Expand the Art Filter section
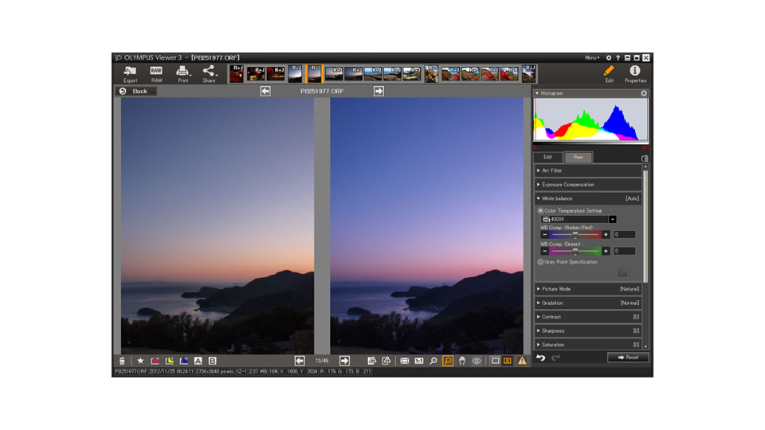This screenshot has height=430, width=765. pos(588,170)
